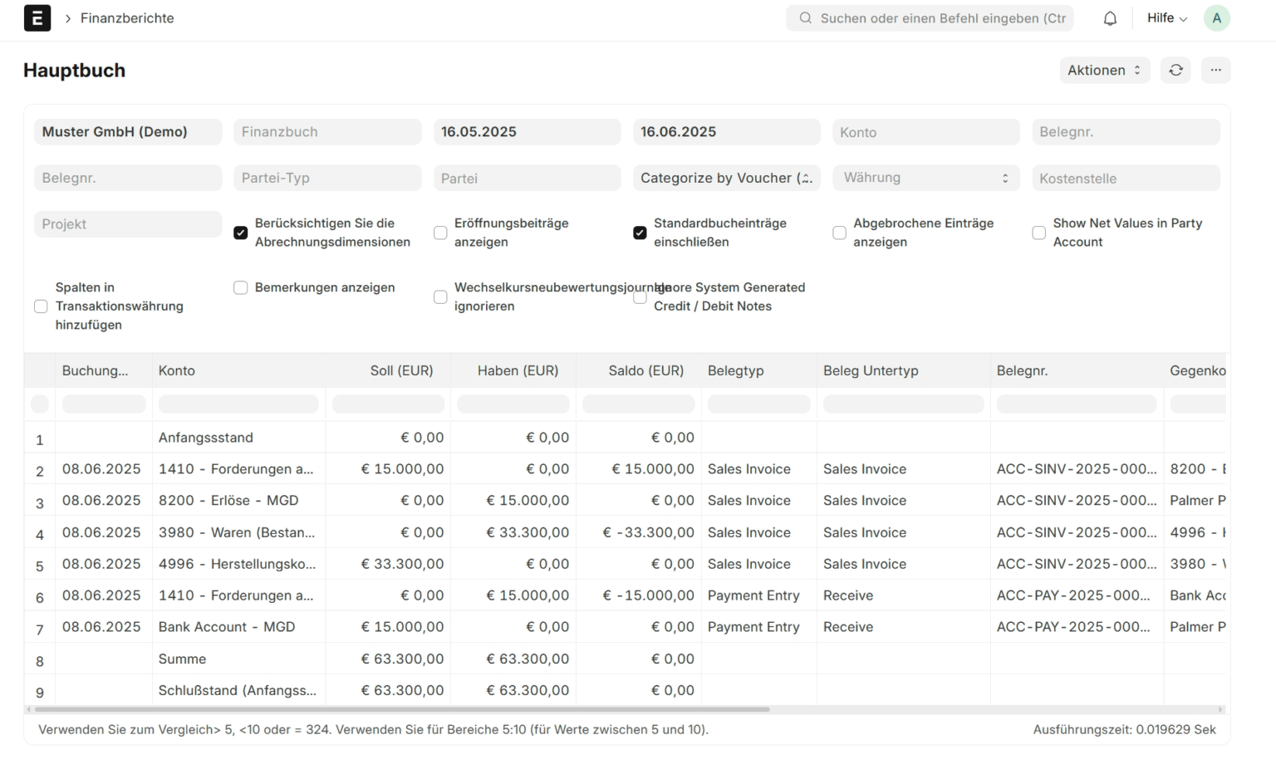Viewport: 1276px width, 774px height.
Task: Click the € -15.000,00 saldo cell
Action: tap(638, 595)
